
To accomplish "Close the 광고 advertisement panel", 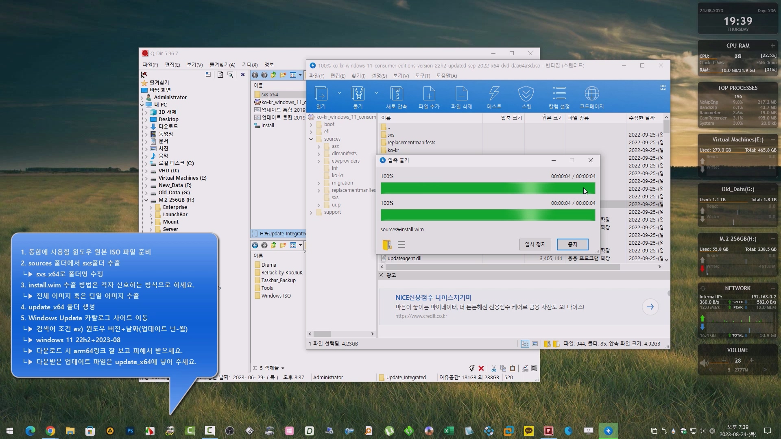I will (x=381, y=275).
